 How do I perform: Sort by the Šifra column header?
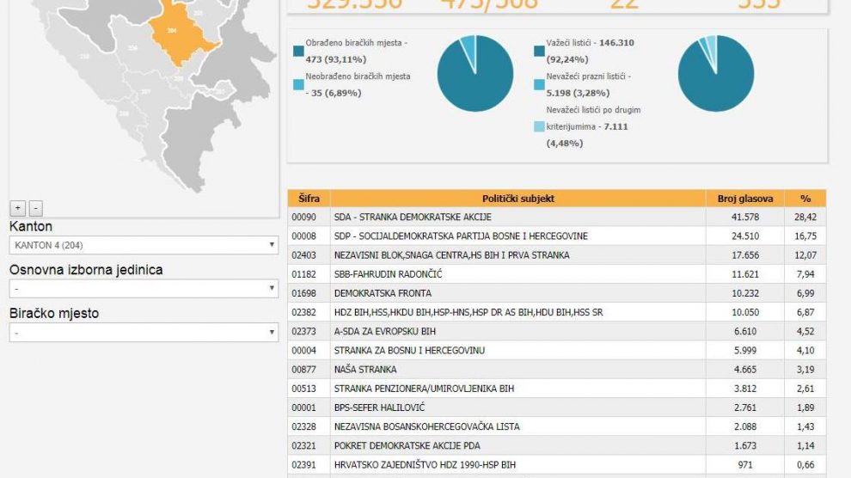coord(309,199)
